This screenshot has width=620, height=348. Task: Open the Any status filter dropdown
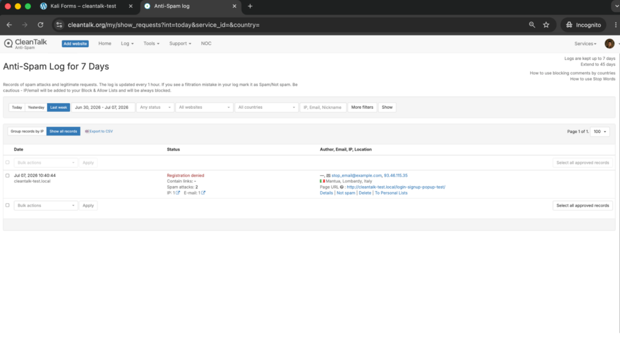pos(155,108)
